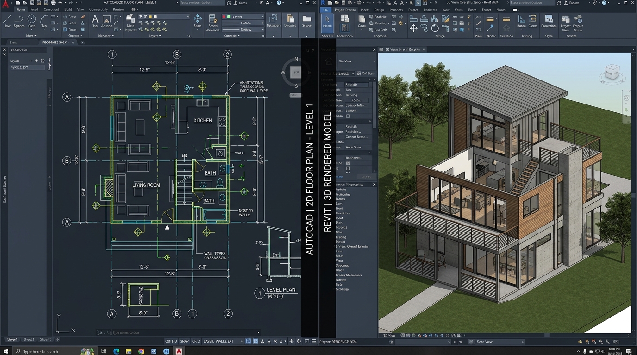Open Chrome from the Windows taskbar

141,351
